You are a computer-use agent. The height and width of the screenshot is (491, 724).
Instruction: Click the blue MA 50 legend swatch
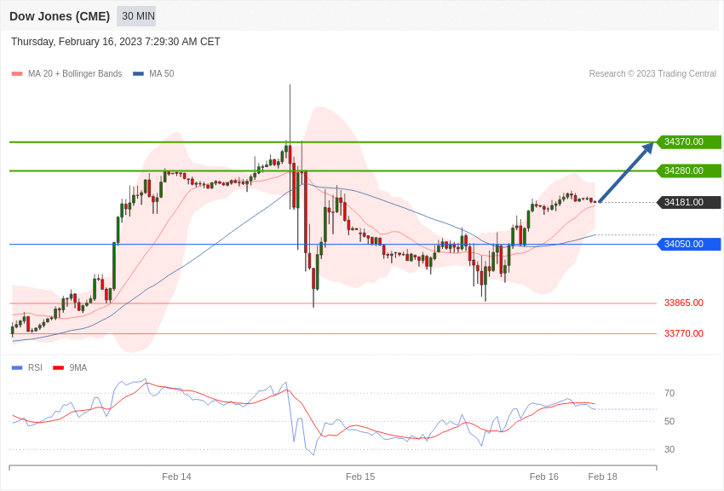[138, 74]
